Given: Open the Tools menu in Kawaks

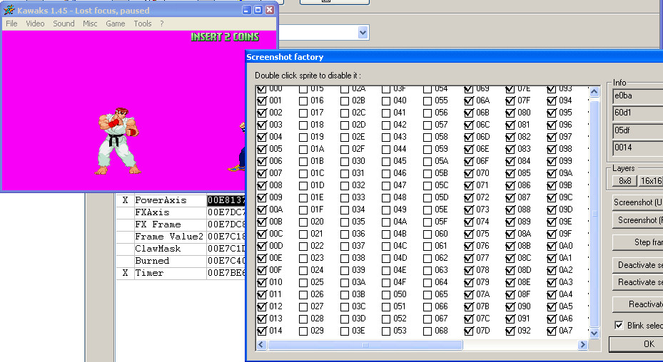Looking at the screenshot, I should (143, 24).
